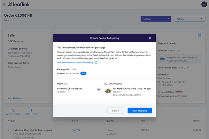Image resolution: width=209 pixels, height=139 pixels.
Task: Click the Quantity column header
Action: pyautogui.click(x=110, y=121)
